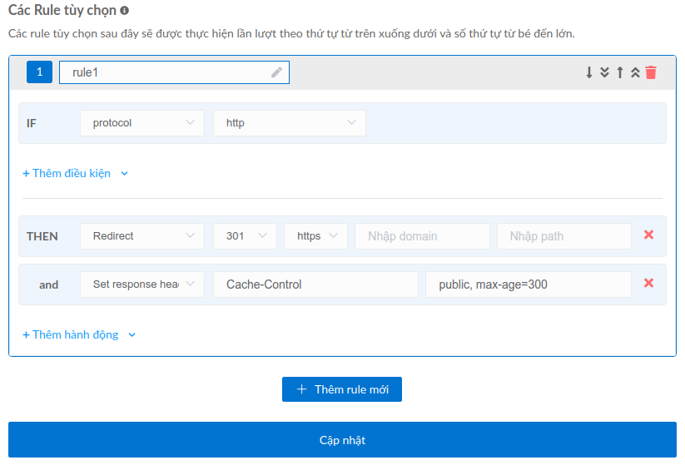Open the https scheme dropdown

315,236
